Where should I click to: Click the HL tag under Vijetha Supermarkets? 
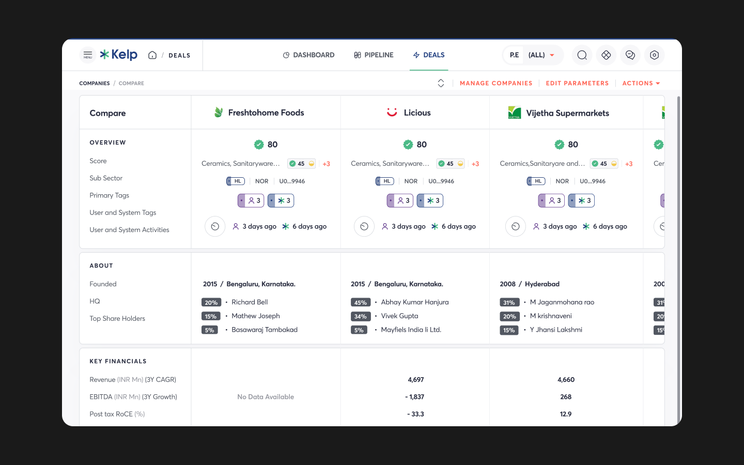coord(536,181)
